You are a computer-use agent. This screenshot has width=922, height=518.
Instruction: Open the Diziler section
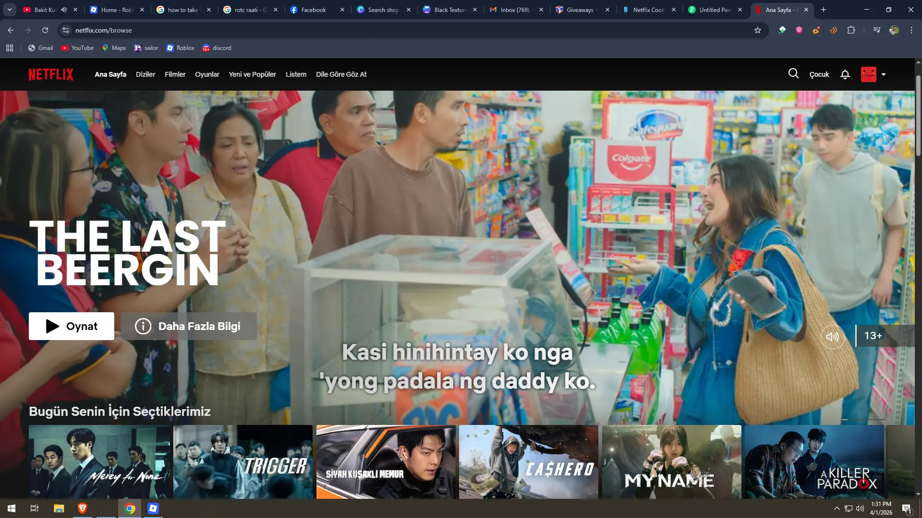click(x=146, y=74)
